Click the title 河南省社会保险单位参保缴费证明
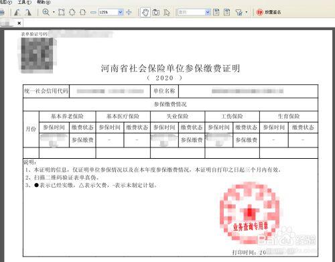Viewport: 335px width, 262px height. [170, 68]
